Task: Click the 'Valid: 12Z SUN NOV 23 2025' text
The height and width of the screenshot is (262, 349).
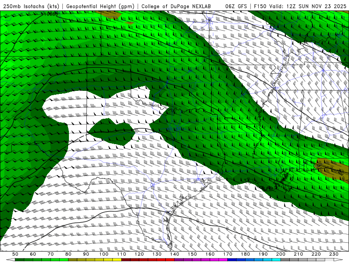Action: (x=308, y=6)
